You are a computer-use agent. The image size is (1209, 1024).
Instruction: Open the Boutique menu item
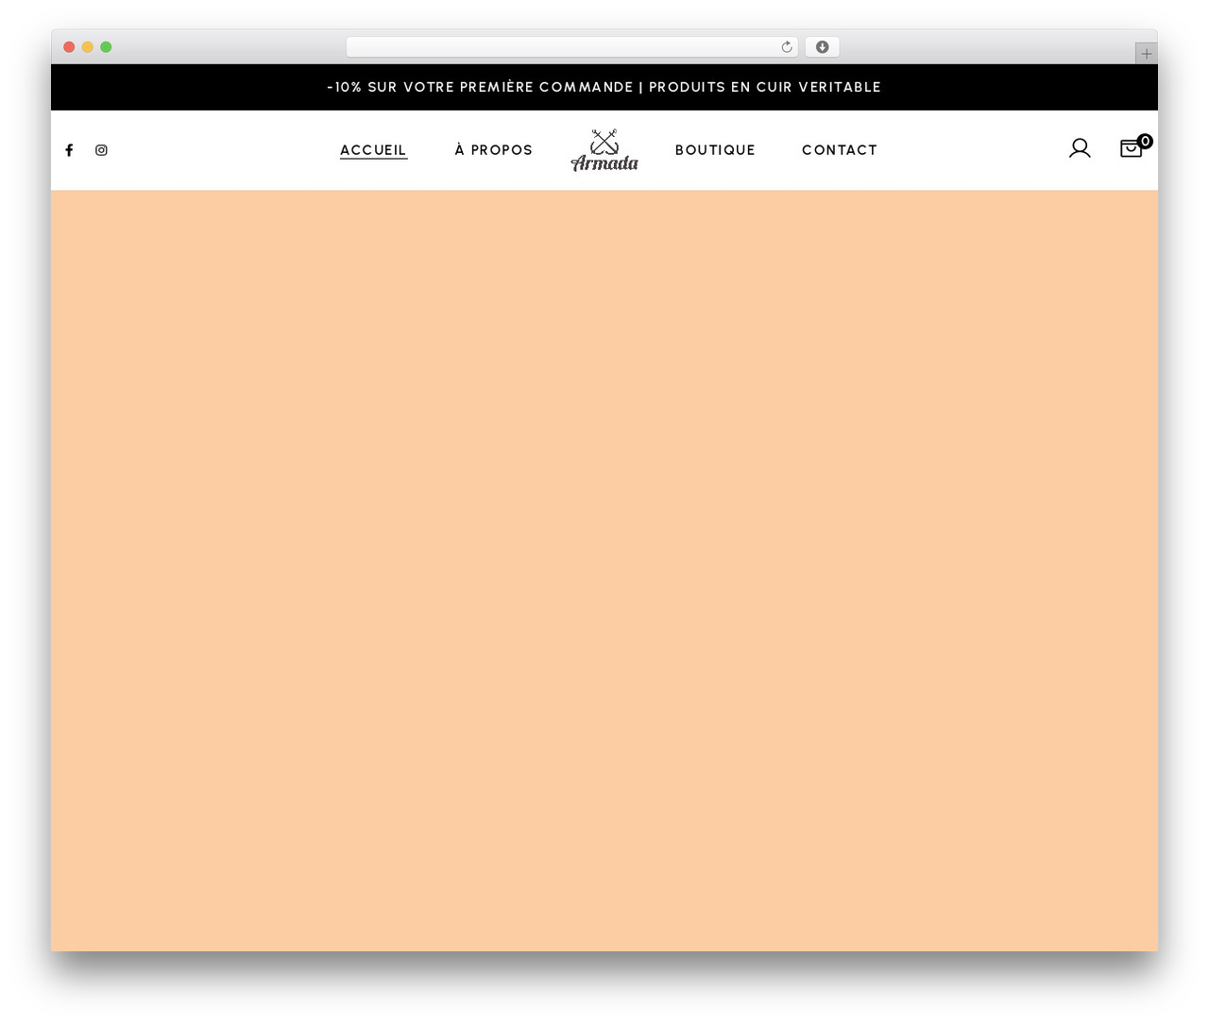715,150
